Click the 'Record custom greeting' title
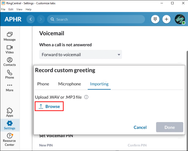The image size is (188, 151). click(x=65, y=70)
